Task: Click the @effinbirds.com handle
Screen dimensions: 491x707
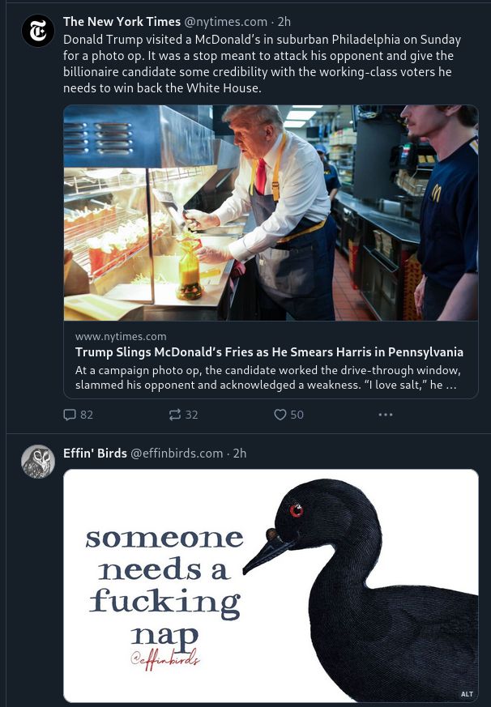Action: click(x=177, y=454)
